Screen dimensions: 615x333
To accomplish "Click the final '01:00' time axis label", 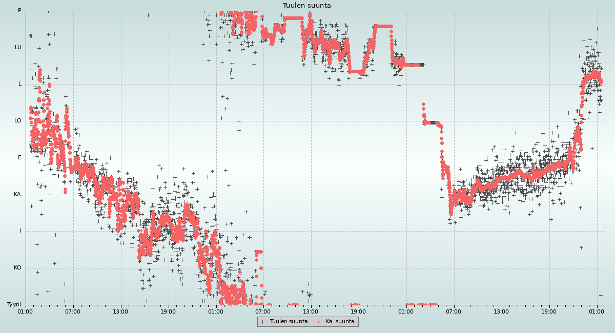I will 597,311.
